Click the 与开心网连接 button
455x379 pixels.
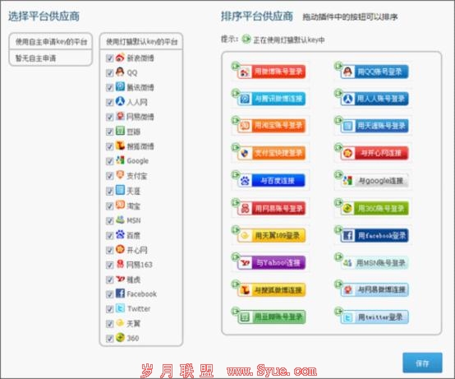point(375,153)
